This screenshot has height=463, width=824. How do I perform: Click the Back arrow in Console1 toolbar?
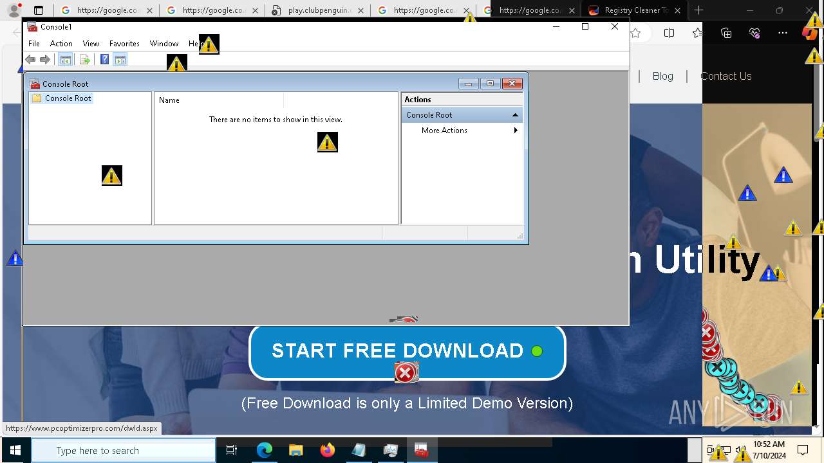30,60
